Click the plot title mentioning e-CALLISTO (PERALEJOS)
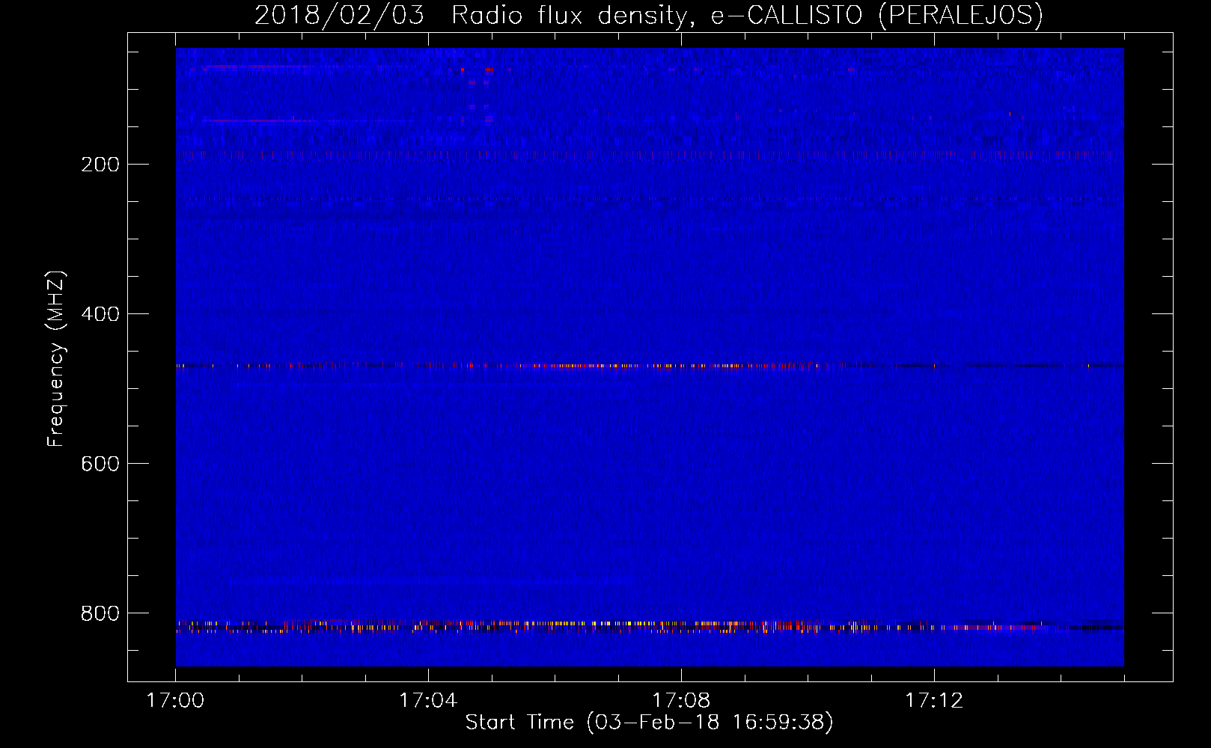 [649, 15]
